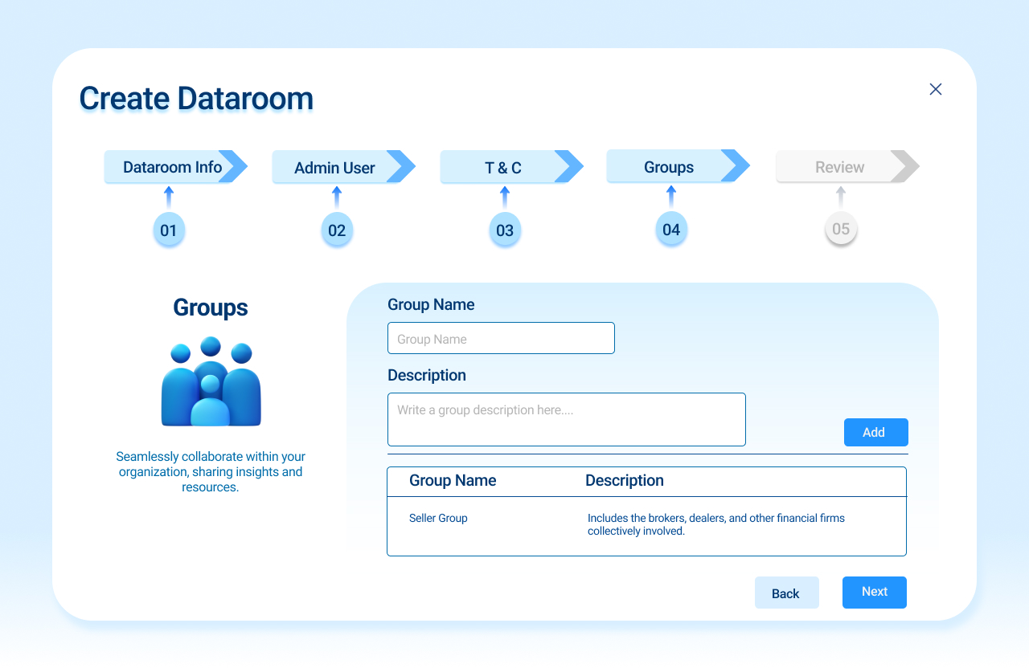
Task: Go back with the Back button
Action: (x=787, y=593)
